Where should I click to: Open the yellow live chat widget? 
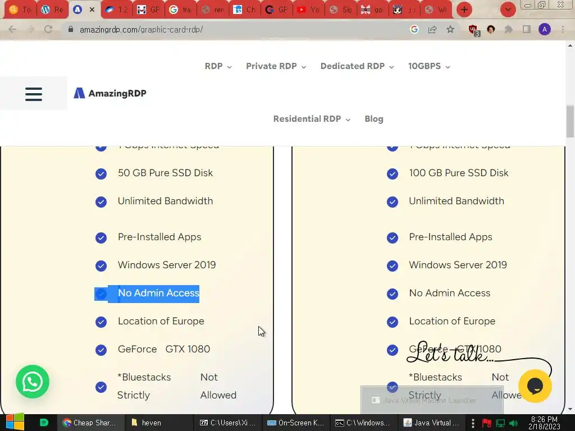pyautogui.click(x=535, y=386)
